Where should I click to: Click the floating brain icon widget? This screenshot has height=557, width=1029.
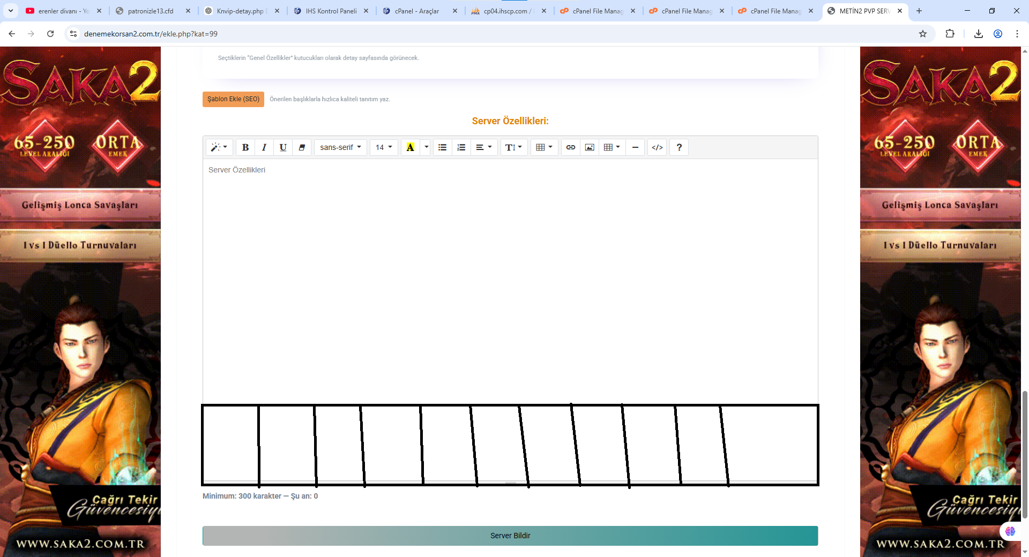1010,531
